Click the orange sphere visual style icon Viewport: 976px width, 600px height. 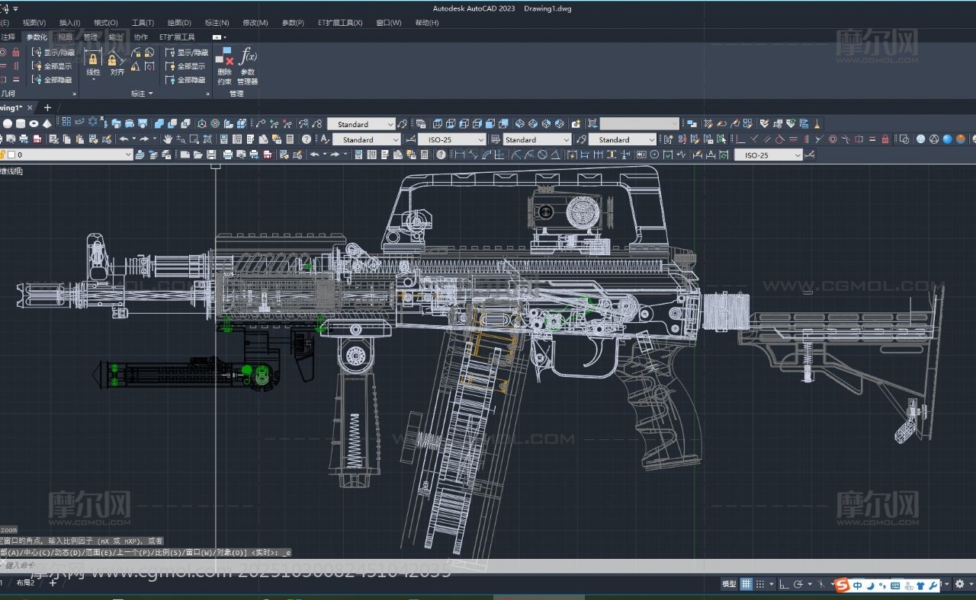pos(961,139)
